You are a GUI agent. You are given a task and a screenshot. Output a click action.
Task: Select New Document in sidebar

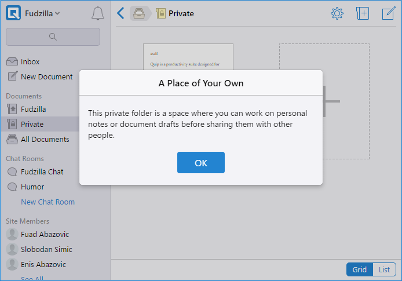pos(46,76)
